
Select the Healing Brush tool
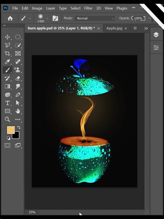tap(18, 61)
